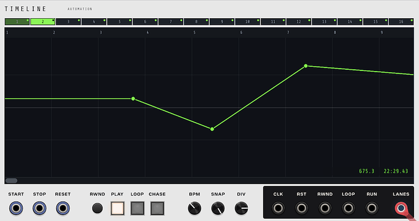Toggle the CHASE button
Viewport: 419px width, 221px height.
(157, 208)
